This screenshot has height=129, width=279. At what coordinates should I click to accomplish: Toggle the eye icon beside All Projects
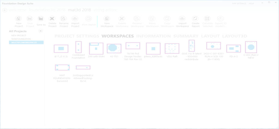point(41,31)
